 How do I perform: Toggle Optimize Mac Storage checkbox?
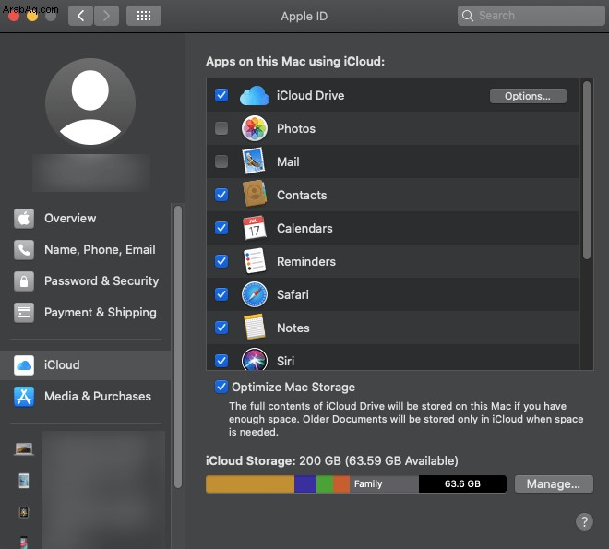pos(221,387)
